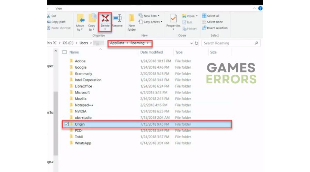Click the Edit command

pos(187,22)
